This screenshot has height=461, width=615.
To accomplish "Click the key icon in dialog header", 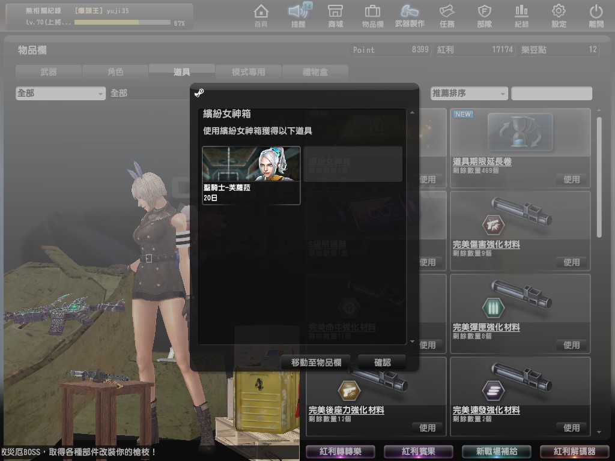I will coord(199,93).
